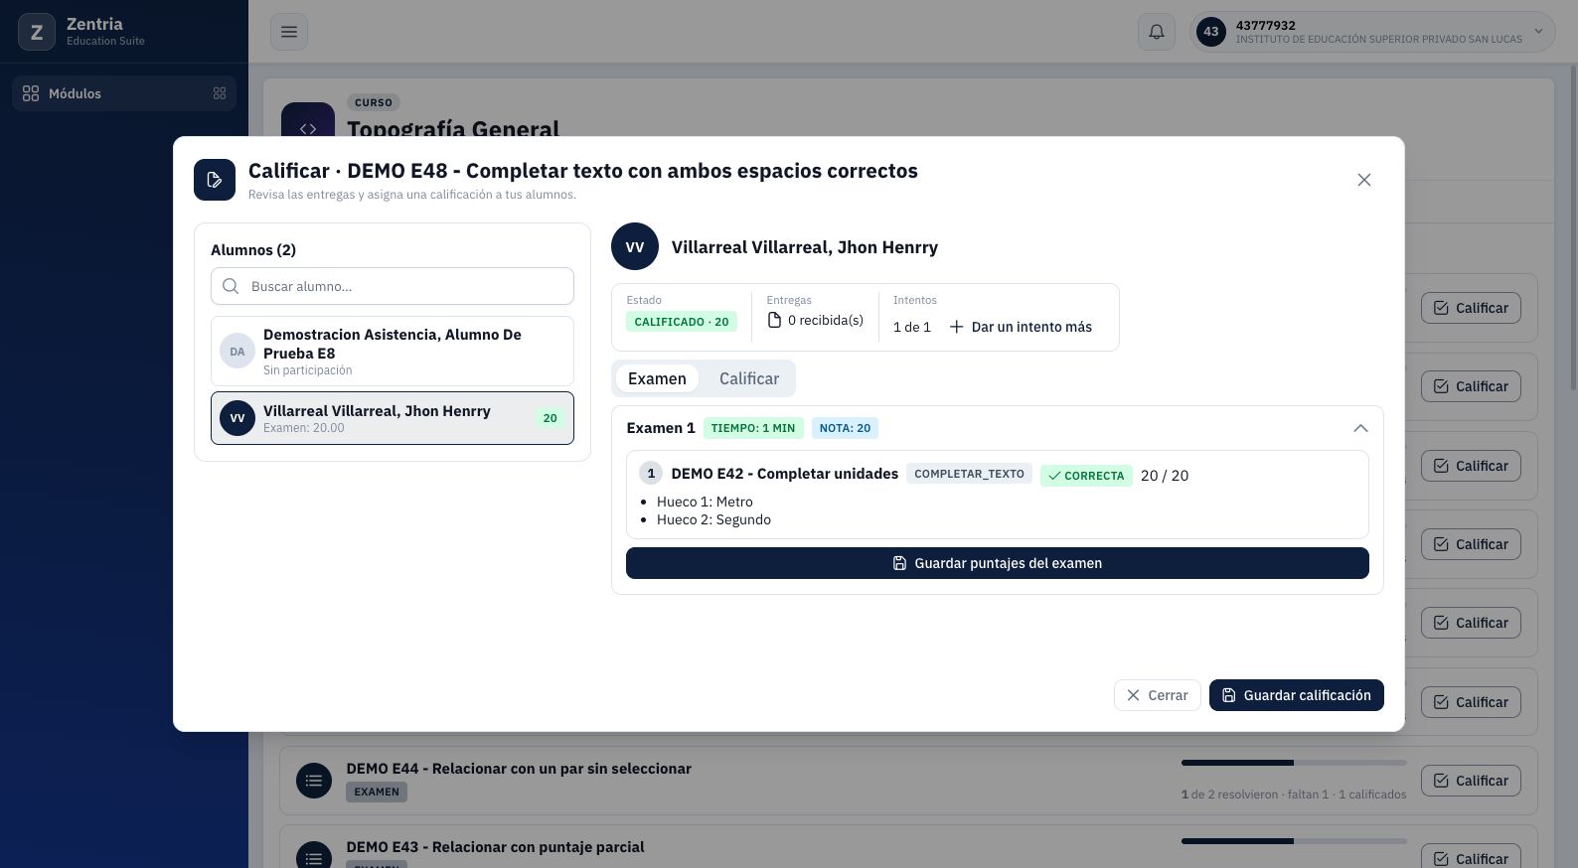The width and height of the screenshot is (1578, 868).
Task: Click Calificar for DEMO E44 row
Action: pos(1471,781)
